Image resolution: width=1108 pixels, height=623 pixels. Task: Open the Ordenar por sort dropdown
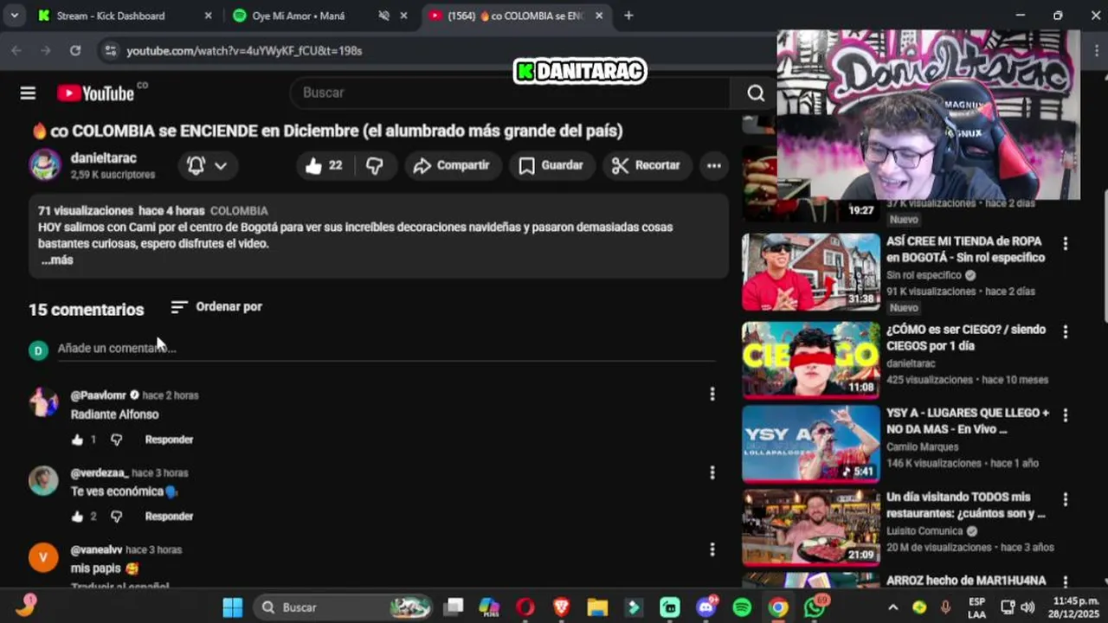[216, 306]
